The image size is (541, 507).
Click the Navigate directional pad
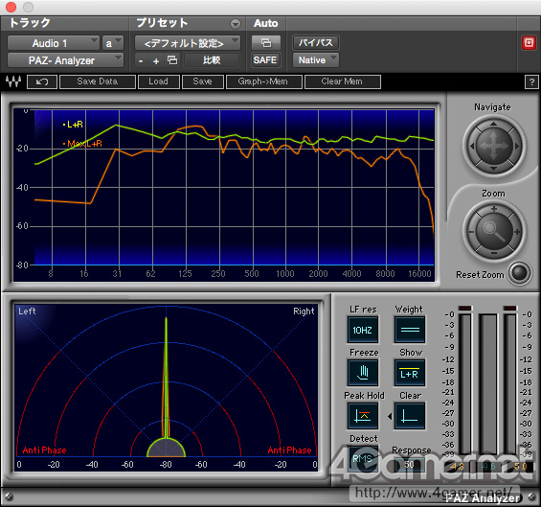click(494, 146)
